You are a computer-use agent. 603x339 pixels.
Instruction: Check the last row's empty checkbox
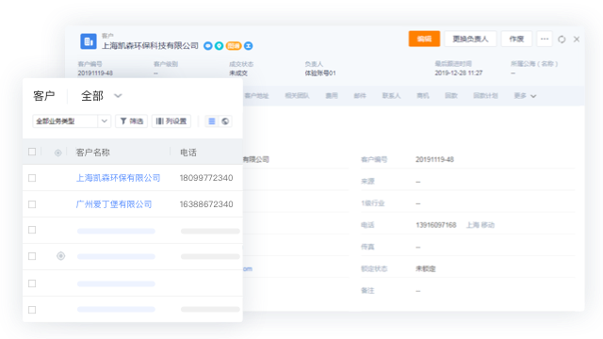pos(32,310)
